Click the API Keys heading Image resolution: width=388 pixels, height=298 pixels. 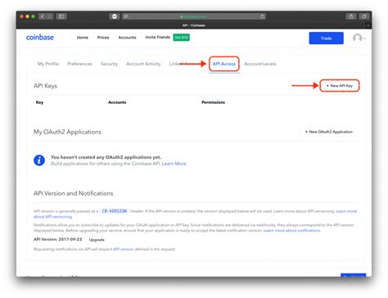coord(45,86)
